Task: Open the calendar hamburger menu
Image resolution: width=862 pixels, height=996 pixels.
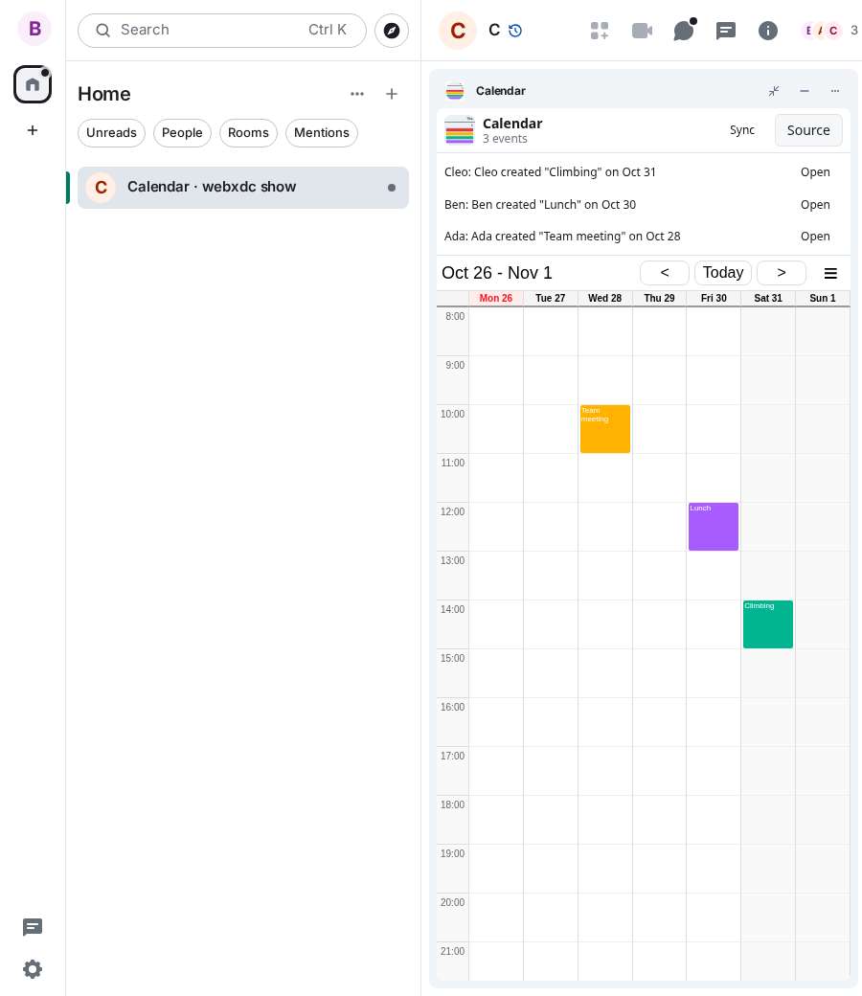Action: (x=830, y=273)
